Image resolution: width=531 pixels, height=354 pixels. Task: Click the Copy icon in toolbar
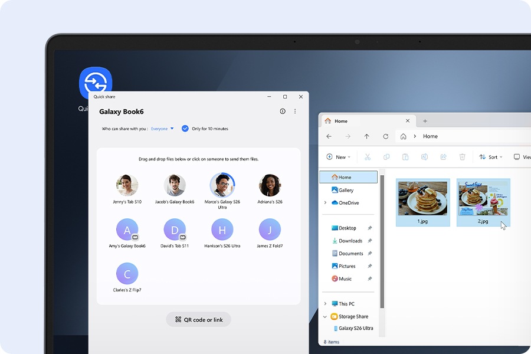tap(386, 157)
